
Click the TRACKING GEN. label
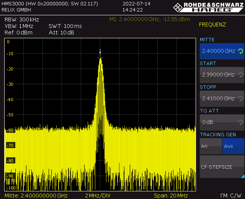[x=219, y=135]
